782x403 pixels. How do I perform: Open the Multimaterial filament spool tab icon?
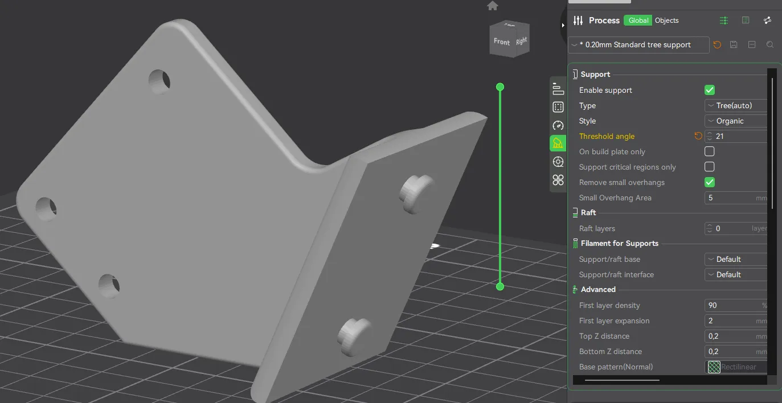click(x=558, y=162)
